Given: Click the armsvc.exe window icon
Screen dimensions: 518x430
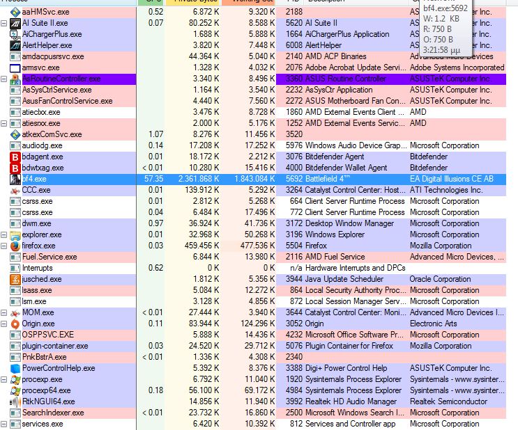Looking at the screenshot, I should pos(15,68).
